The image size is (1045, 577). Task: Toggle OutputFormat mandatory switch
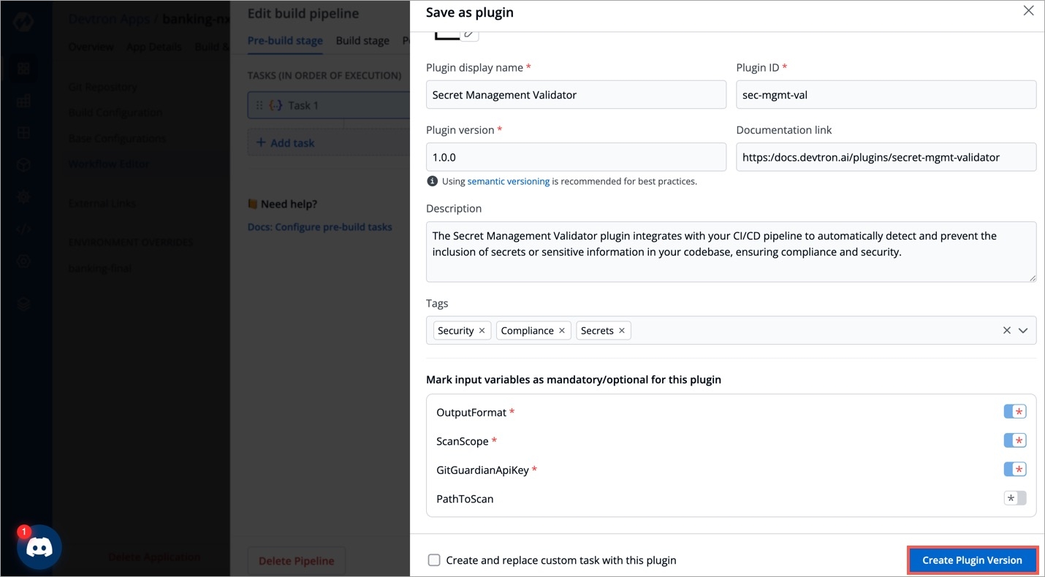(x=1014, y=412)
